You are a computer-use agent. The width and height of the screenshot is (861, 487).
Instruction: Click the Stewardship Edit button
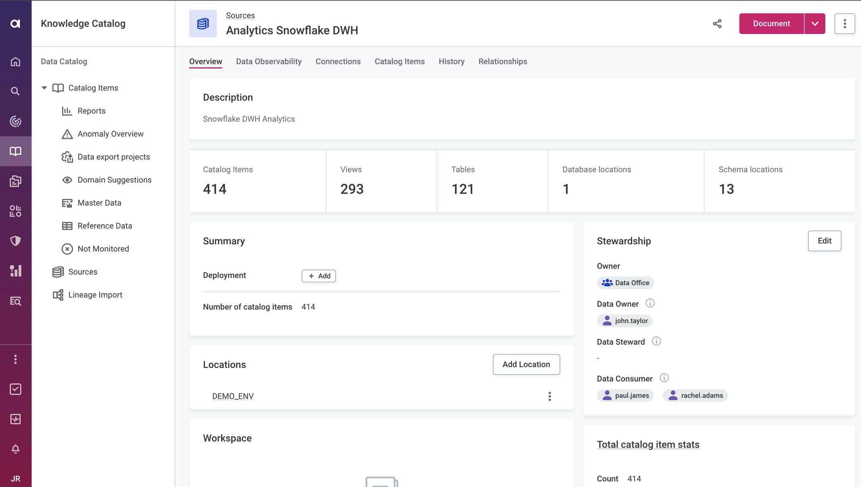point(824,241)
